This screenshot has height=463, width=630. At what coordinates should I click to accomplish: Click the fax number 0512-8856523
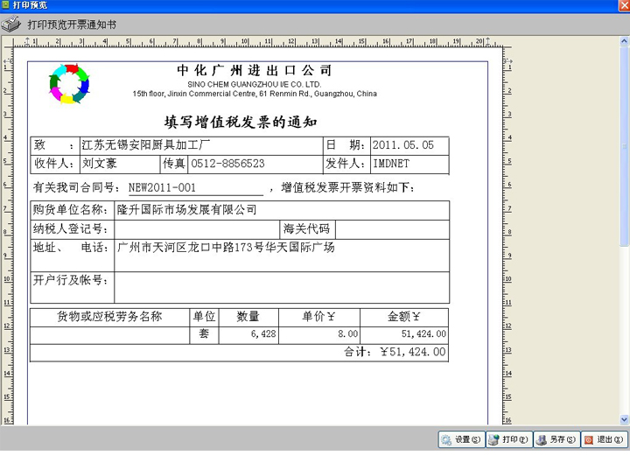227,163
